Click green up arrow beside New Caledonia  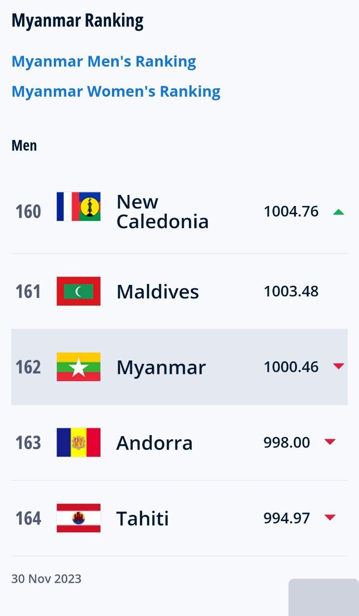(x=338, y=212)
